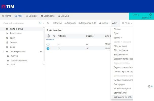
Task: Open the Home tab
Action: 7,16
